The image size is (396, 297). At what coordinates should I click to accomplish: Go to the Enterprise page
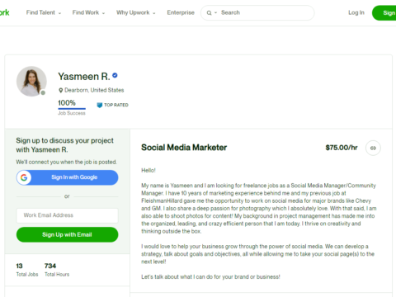(181, 12)
